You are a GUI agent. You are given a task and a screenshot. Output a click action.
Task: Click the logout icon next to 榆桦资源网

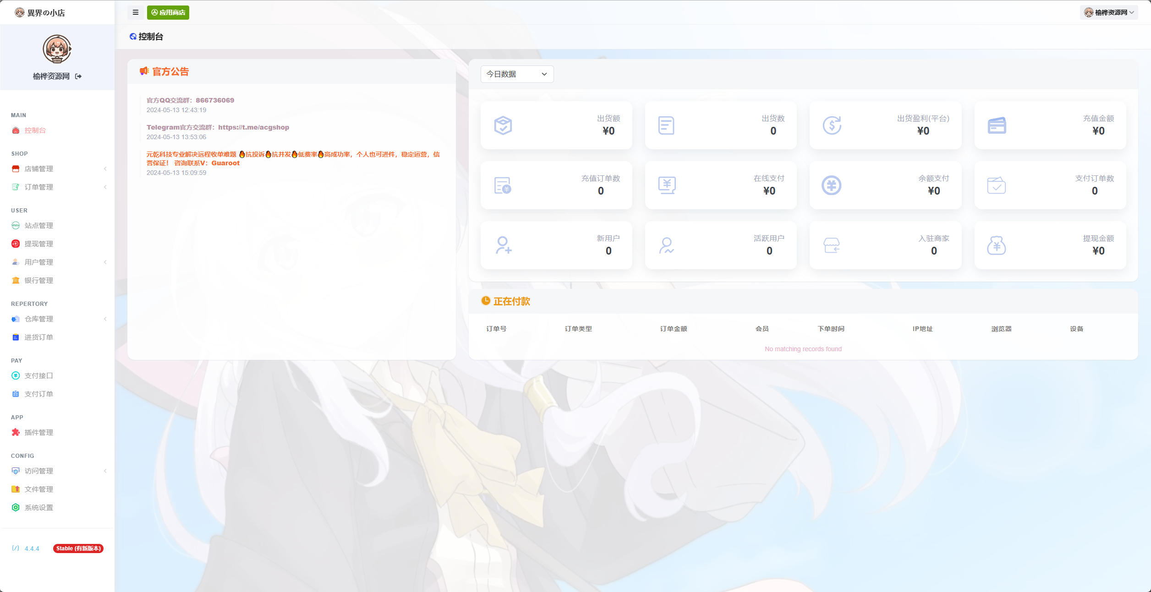tap(78, 76)
